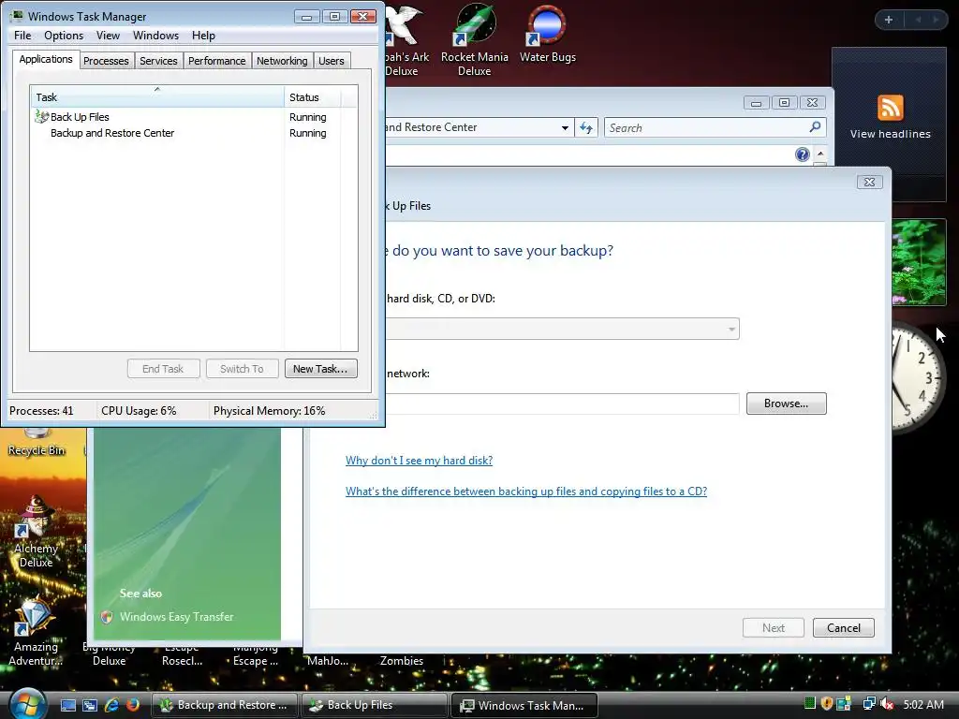Image resolution: width=959 pixels, height=719 pixels.
Task: Click the scroll up arrow in Backup and Restore Center
Action: pos(820,154)
